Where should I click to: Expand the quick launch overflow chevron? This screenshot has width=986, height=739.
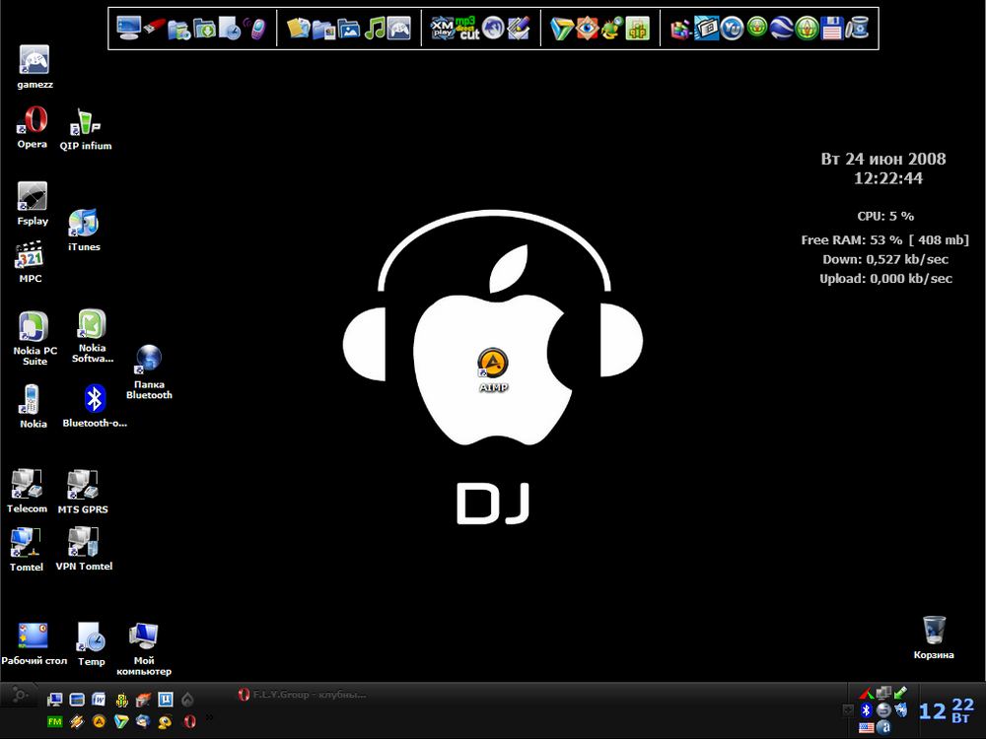click(x=209, y=717)
